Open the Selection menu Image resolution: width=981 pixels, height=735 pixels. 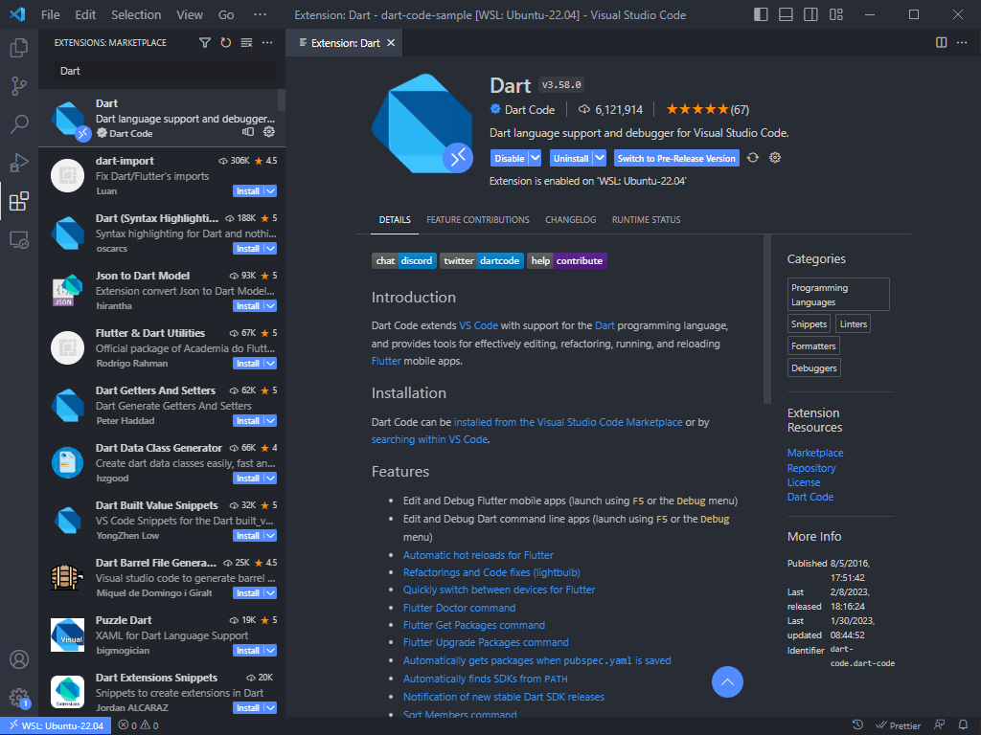point(136,14)
